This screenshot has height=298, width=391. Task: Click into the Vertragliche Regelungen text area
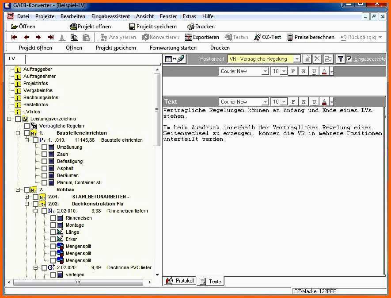[x=273, y=191]
